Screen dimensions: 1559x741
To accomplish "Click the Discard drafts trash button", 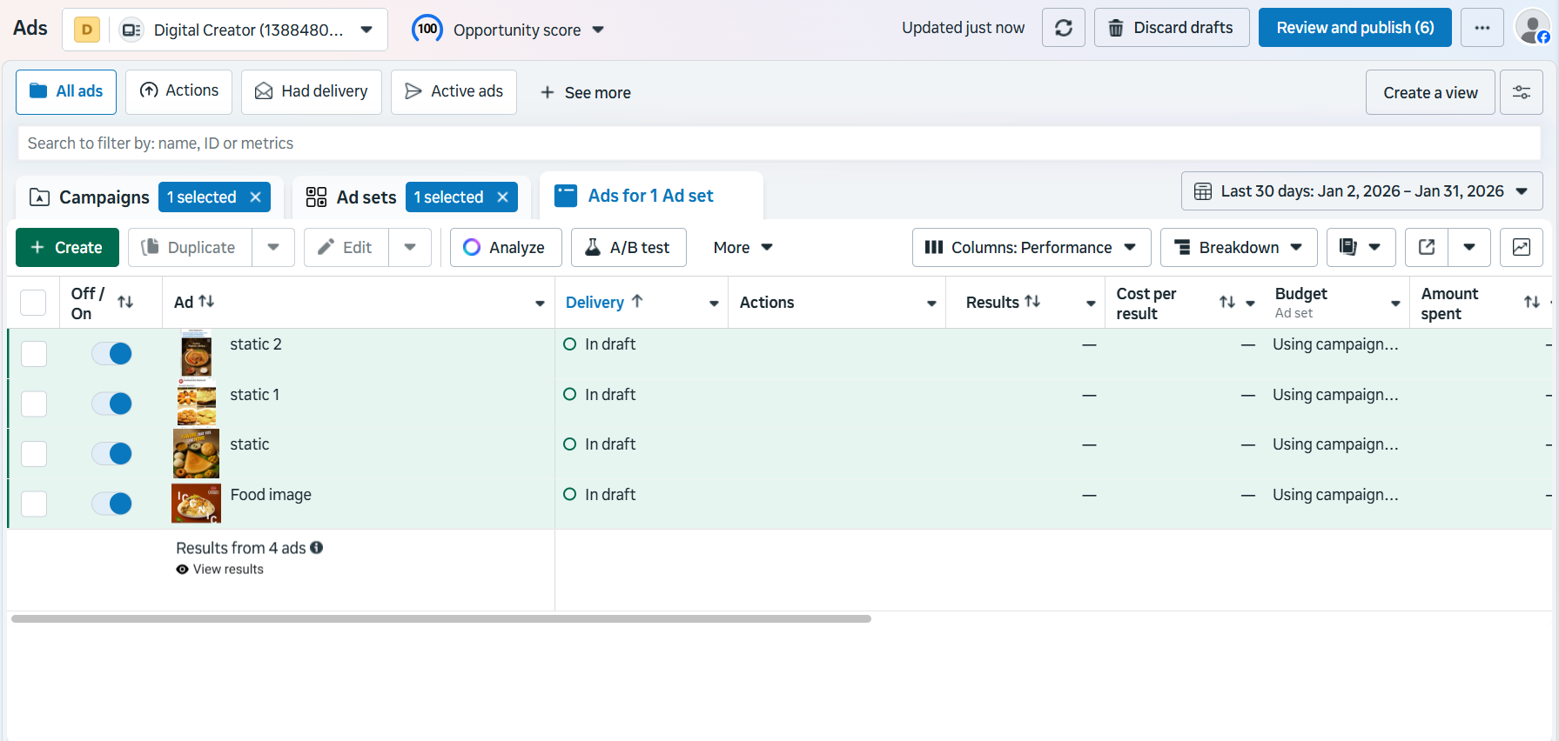I will (1171, 28).
